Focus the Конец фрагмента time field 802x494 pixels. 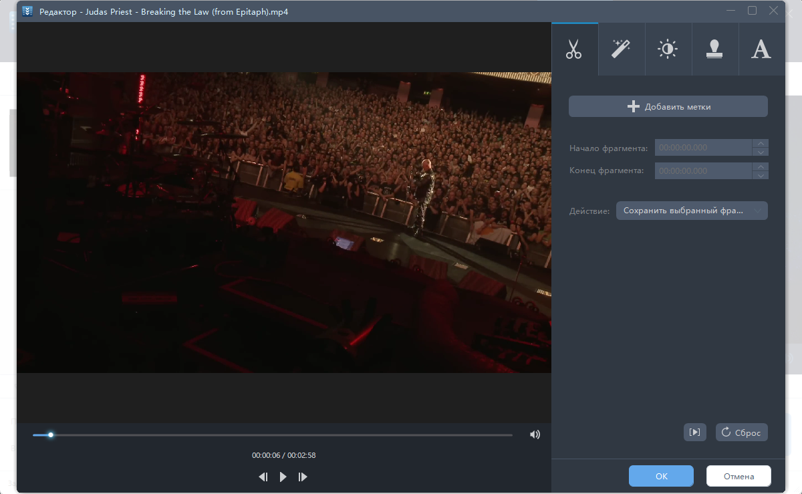point(703,170)
